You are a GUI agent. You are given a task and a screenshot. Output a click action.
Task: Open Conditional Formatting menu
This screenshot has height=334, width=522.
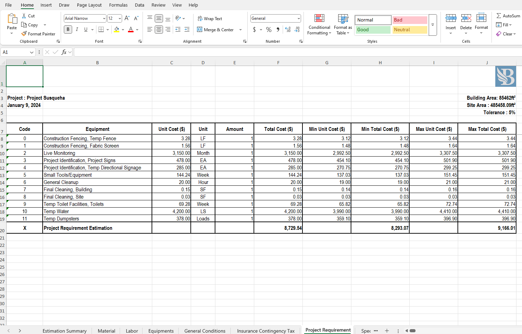(319, 24)
